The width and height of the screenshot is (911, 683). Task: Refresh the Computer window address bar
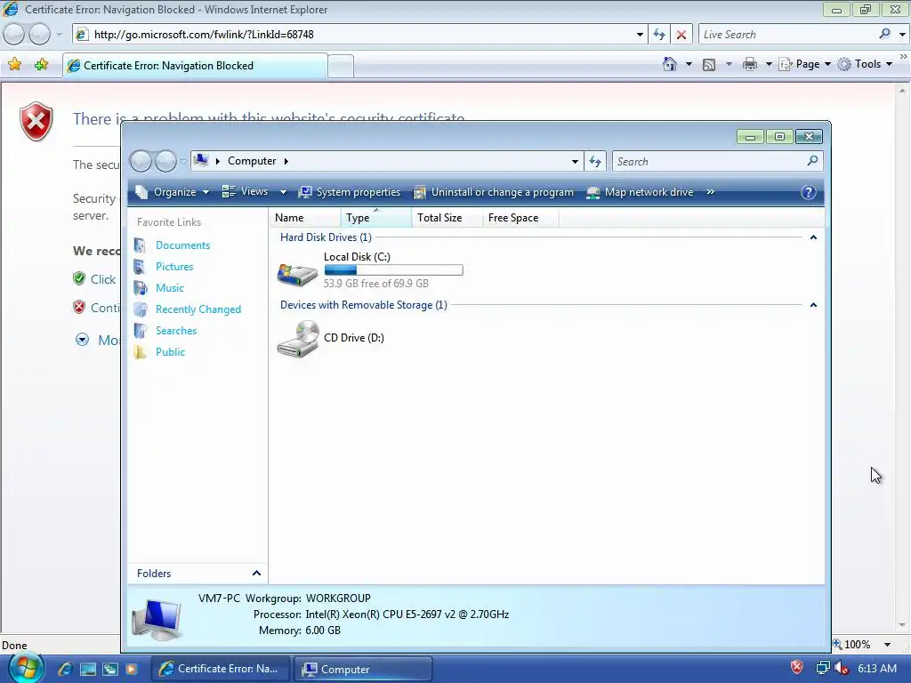coord(595,162)
